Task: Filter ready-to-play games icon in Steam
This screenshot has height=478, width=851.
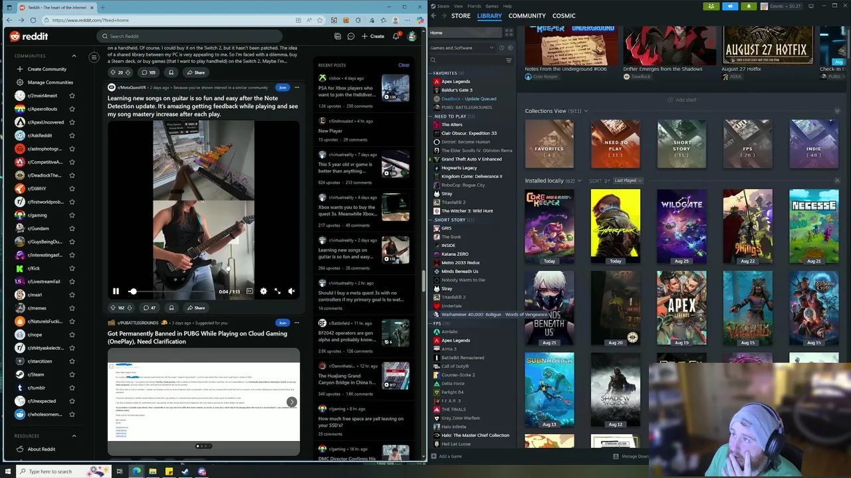Action: [510, 48]
